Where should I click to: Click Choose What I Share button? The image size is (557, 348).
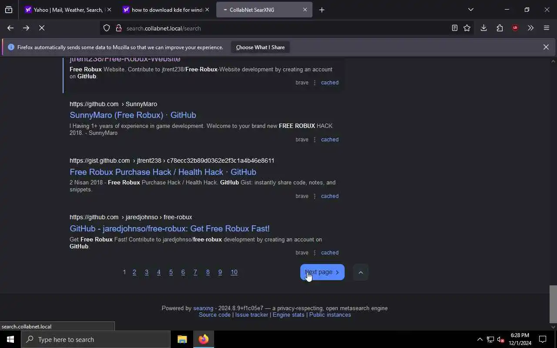tap(260, 47)
